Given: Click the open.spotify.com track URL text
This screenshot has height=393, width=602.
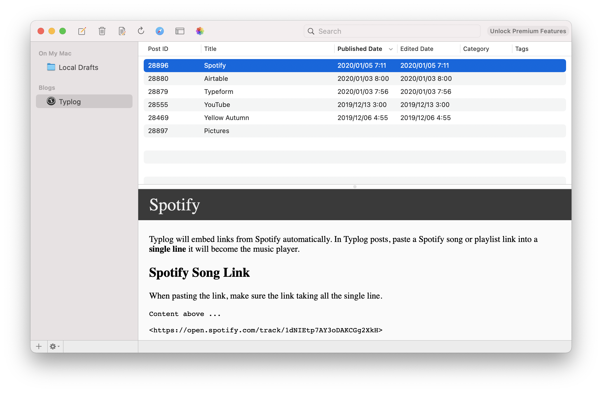Looking at the screenshot, I should 266,330.
